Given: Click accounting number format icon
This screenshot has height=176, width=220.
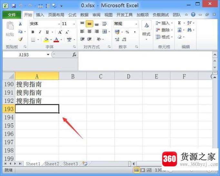Looking at the screenshot, I should click(117, 32).
